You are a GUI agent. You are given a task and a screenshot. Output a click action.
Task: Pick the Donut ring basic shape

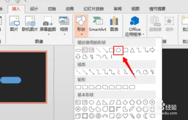pos(92,116)
